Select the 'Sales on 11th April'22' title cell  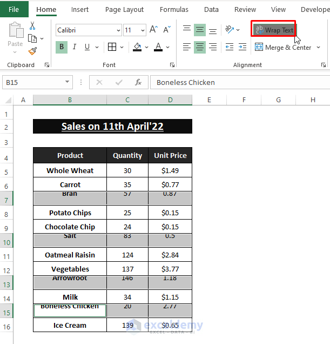113,127
